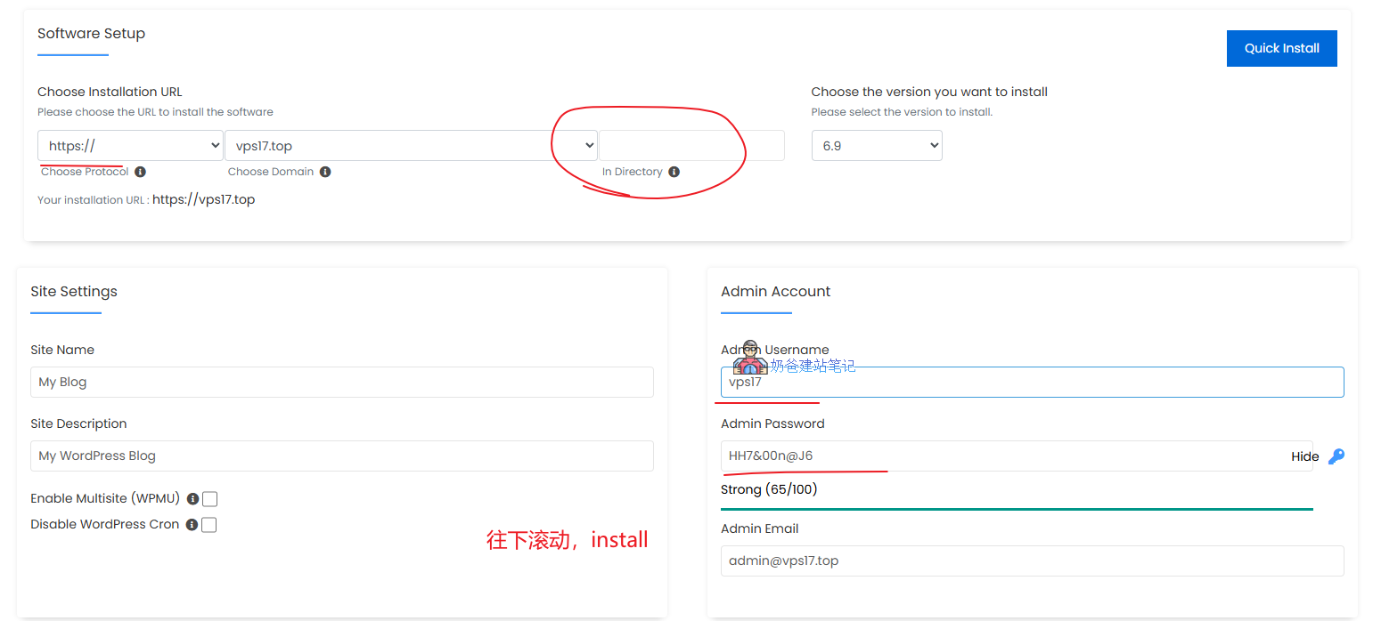The image size is (1373, 621).
Task: Check the Disable WordPress Cron box
Action: pos(208,525)
